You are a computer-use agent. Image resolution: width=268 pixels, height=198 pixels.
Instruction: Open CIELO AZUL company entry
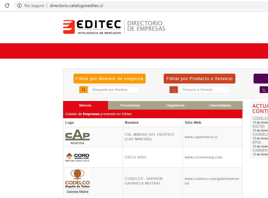click(136, 157)
